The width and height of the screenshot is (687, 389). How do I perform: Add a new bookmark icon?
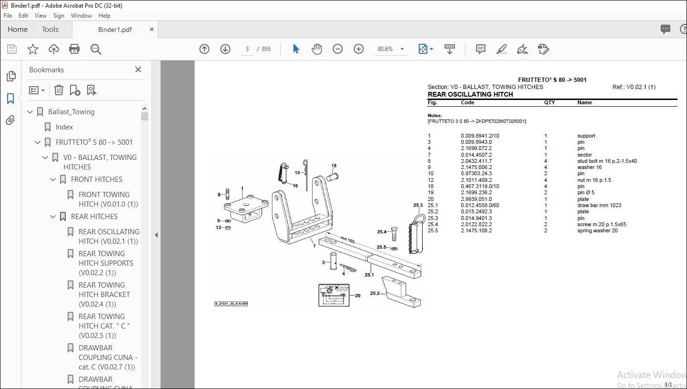pos(75,90)
